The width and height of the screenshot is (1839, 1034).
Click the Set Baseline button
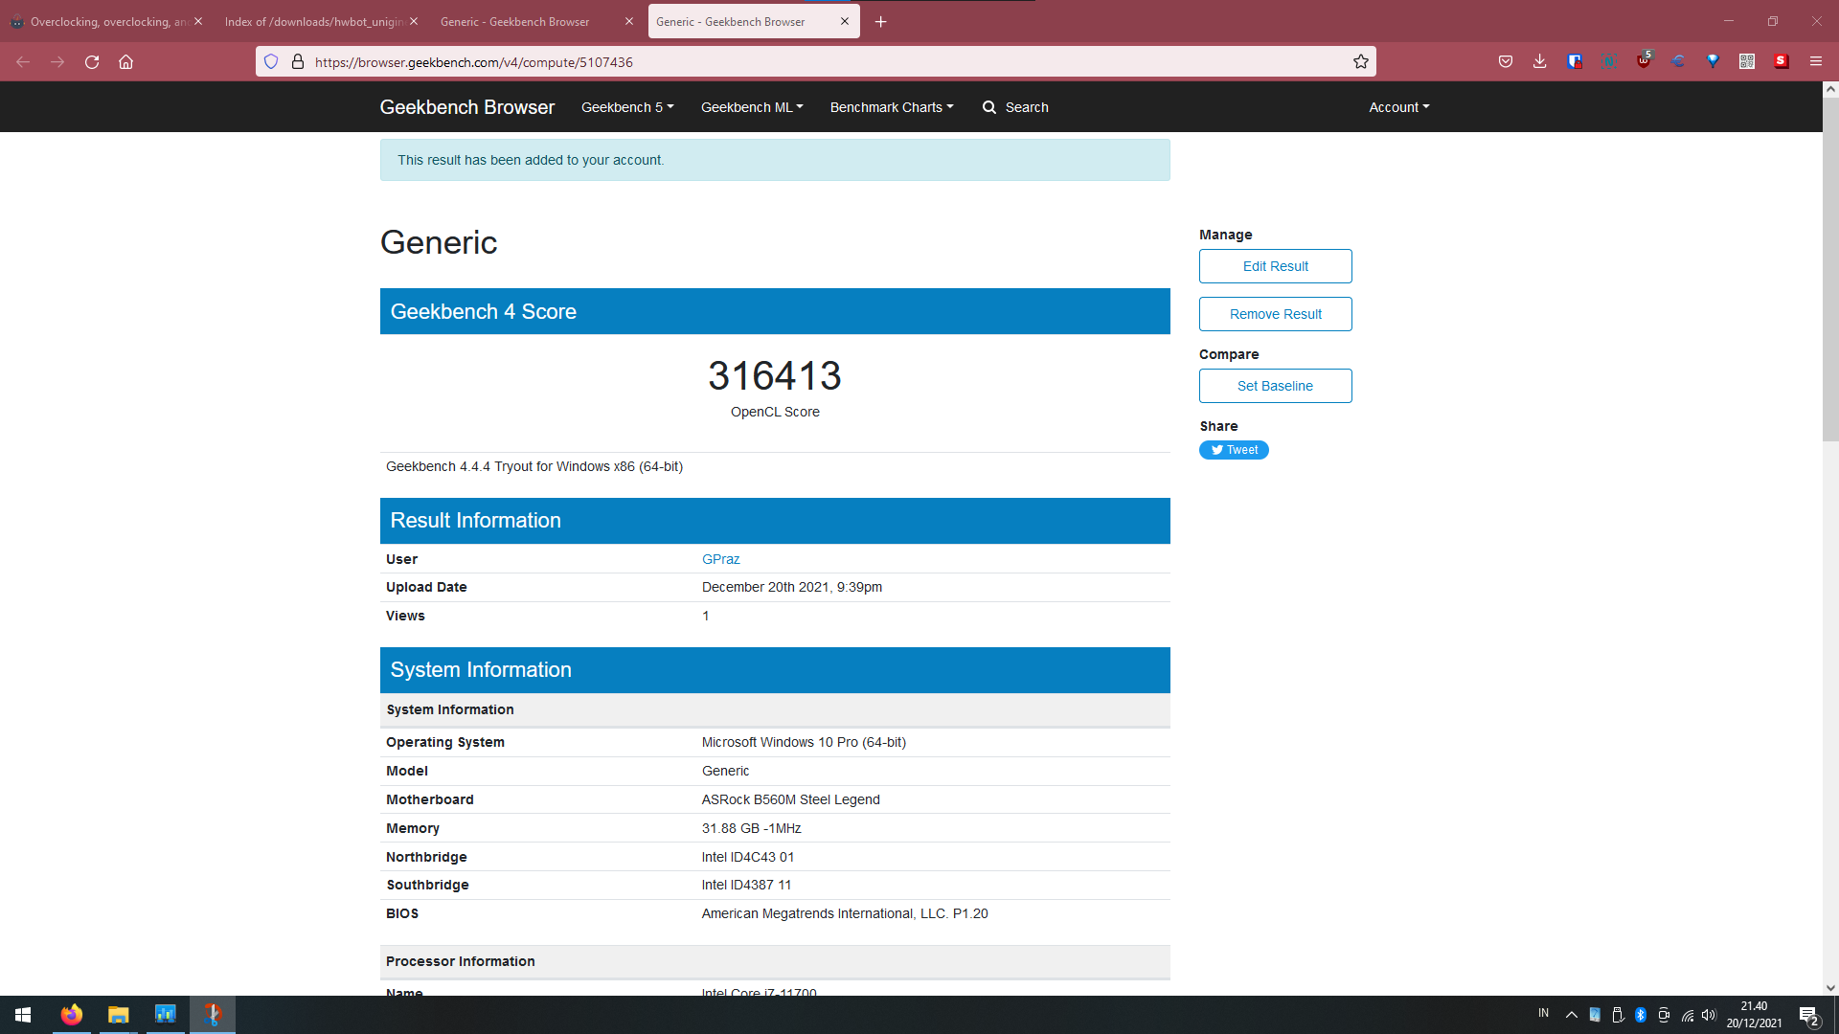(1276, 386)
